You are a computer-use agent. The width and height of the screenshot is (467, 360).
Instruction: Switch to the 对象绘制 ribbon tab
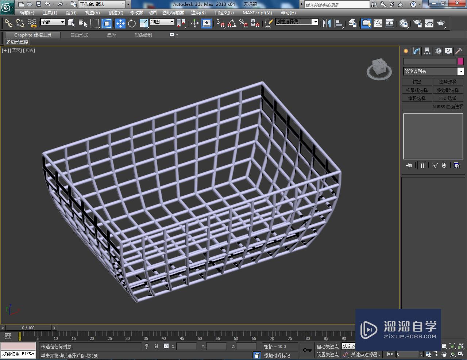(143, 35)
